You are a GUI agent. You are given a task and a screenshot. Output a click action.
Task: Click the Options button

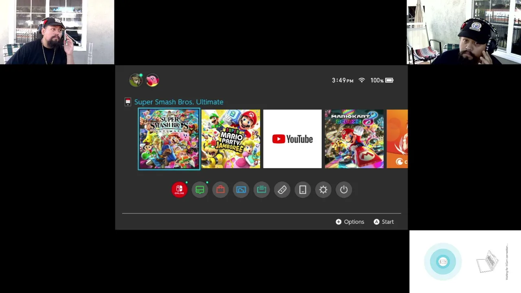coord(350,222)
